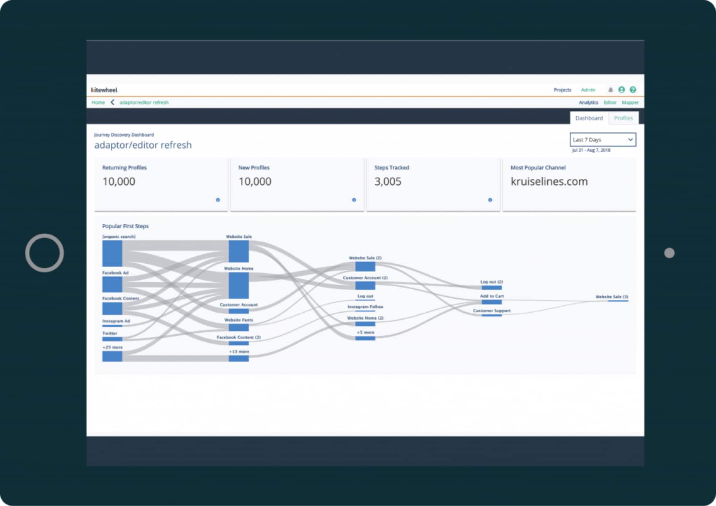Click the Journey Discovery Dashboard label

point(124,135)
